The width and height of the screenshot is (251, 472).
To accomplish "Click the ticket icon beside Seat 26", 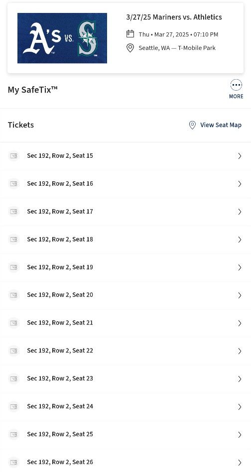I will point(13,462).
